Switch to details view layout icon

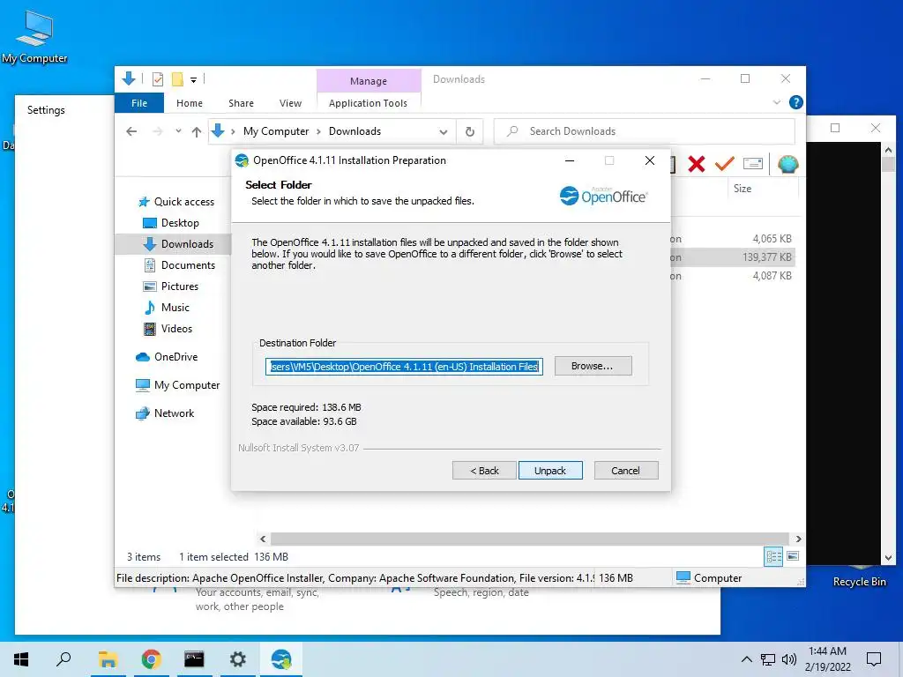pyautogui.click(x=773, y=556)
